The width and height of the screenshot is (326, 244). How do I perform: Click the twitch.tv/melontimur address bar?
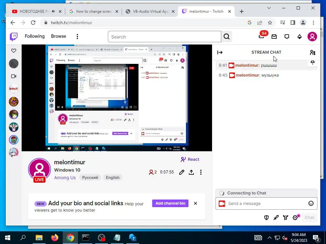tap(144, 23)
